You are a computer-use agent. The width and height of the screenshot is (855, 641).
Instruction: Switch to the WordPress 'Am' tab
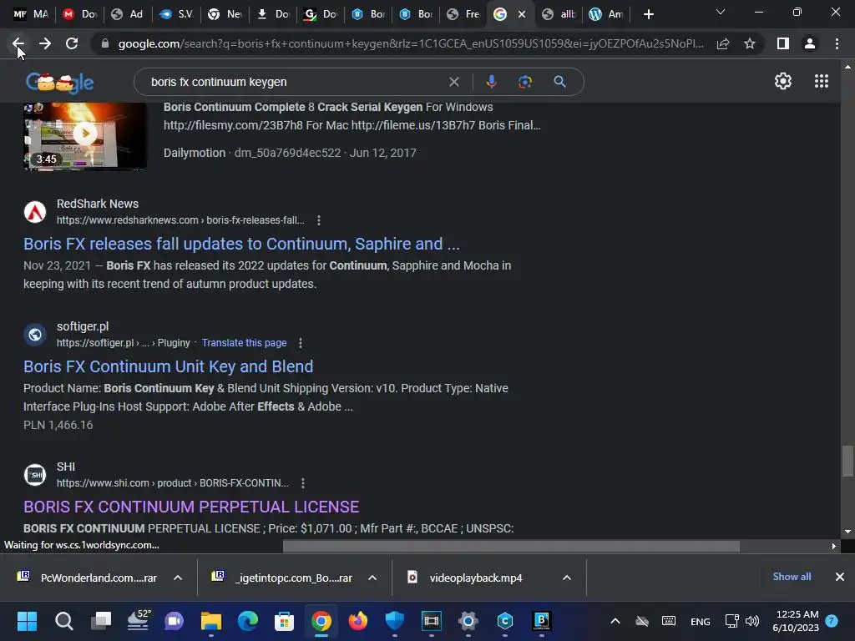[606, 14]
